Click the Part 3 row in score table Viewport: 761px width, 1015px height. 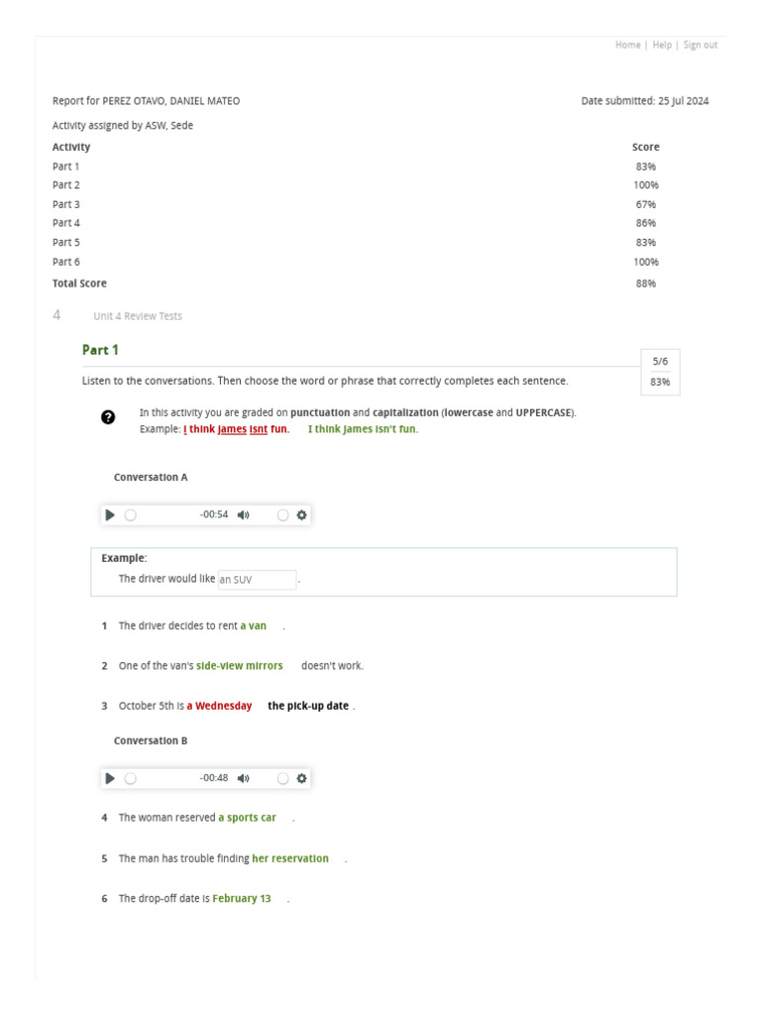[66, 204]
